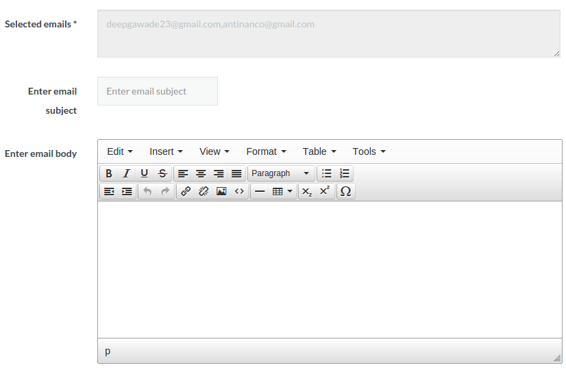Apply strikethrough formatting
566x370 pixels.
pos(162,173)
